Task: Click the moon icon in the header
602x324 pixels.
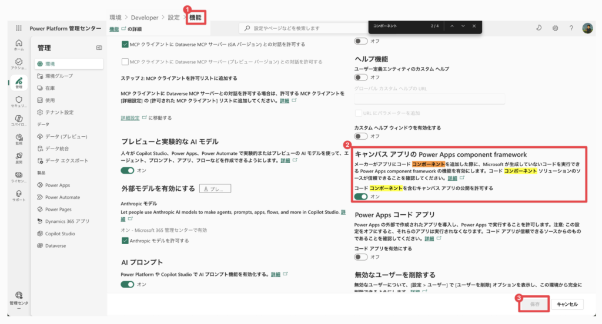Action: coord(539,28)
